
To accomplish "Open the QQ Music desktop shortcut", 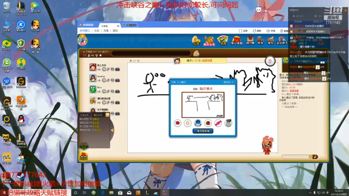I will pos(21,64).
